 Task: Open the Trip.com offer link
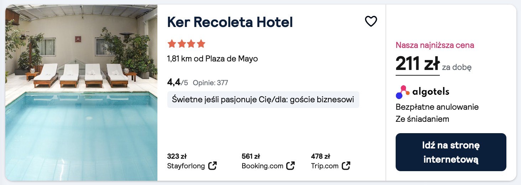(x=324, y=166)
